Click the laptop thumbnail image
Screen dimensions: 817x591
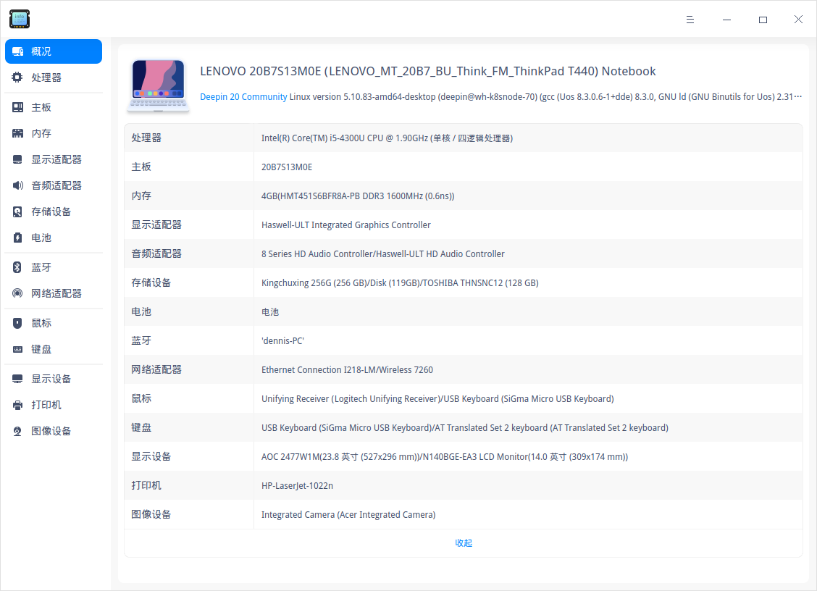(x=158, y=85)
